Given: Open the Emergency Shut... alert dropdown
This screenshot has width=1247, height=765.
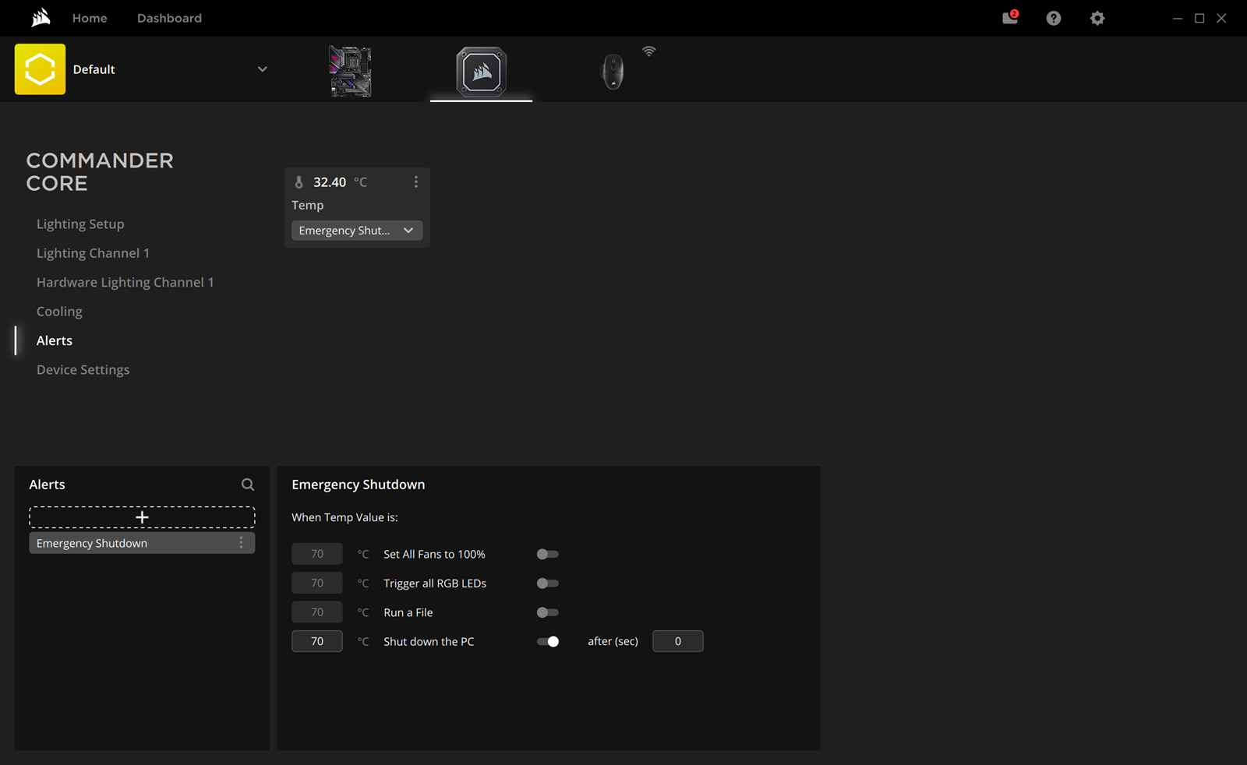Looking at the screenshot, I should click(357, 231).
